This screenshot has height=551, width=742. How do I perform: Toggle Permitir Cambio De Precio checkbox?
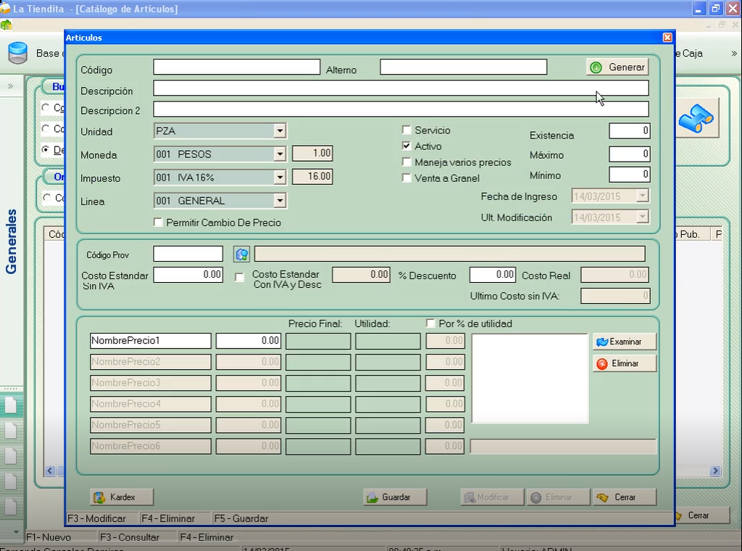pos(159,223)
